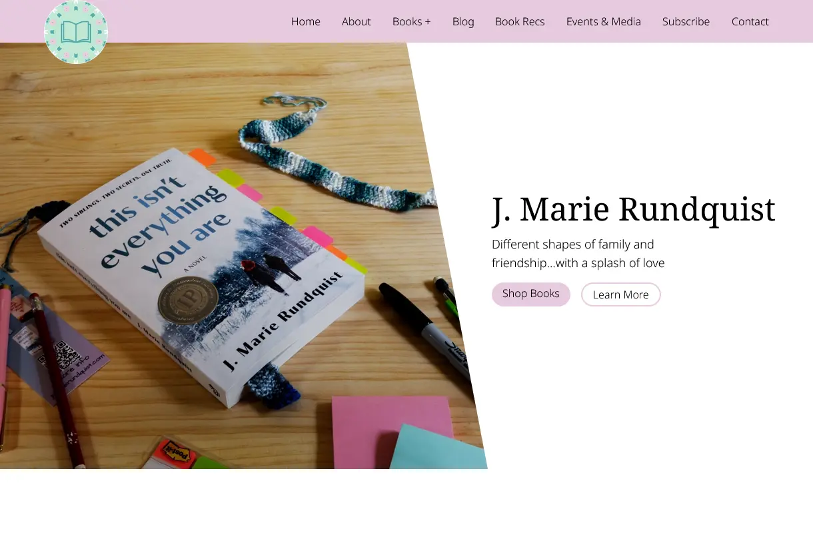Go to the Subscribe page
Image resolution: width=813 pixels, height=533 pixels.
pos(686,21)
